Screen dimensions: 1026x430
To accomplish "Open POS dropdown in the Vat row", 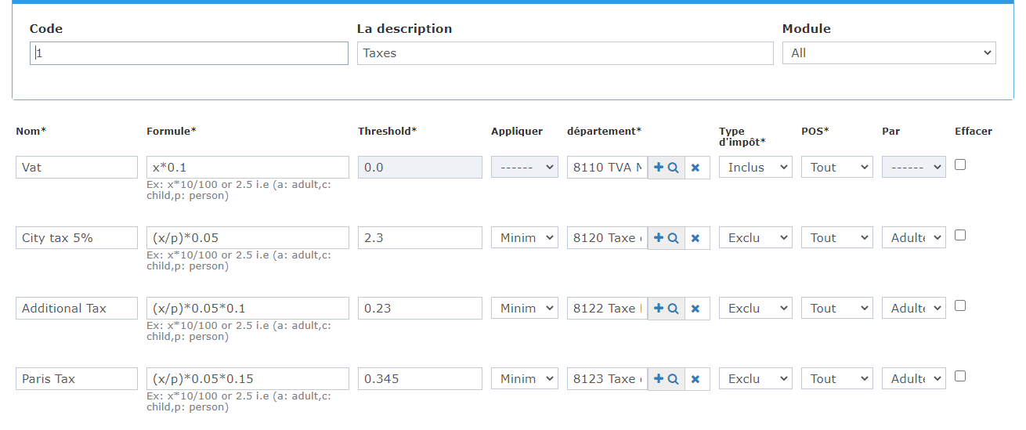I will (836, 168).
